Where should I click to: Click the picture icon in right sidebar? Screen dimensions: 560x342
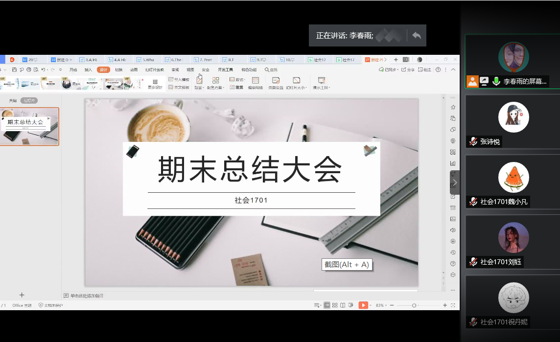453,219
